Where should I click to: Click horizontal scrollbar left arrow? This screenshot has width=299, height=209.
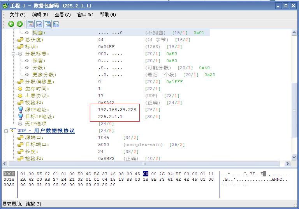click(5, 164)
